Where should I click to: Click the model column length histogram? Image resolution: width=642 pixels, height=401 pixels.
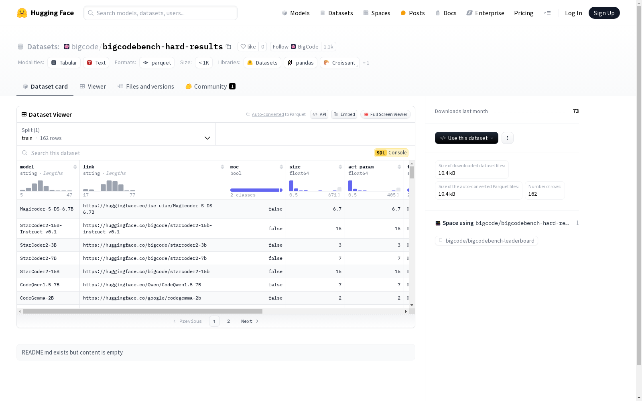(x=46, y=186)
